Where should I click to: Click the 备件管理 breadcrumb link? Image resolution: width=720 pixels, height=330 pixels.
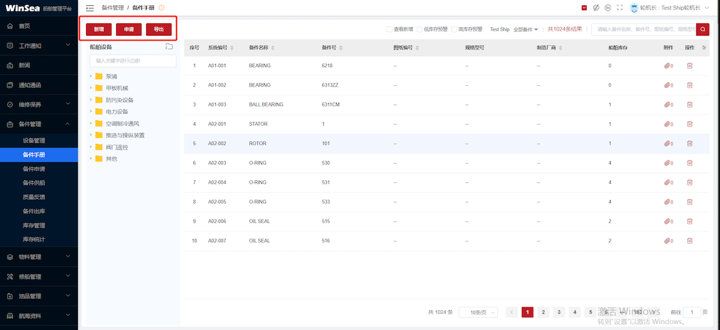[113, 8]
